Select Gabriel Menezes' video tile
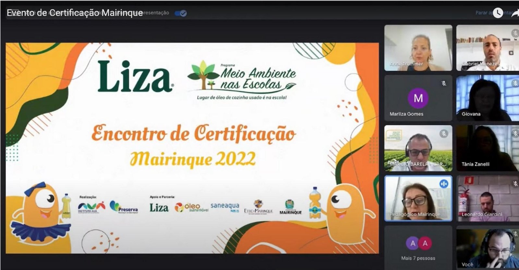Image resolution: width=519 pixels, height=270 pixels. (x=488, y=48)
